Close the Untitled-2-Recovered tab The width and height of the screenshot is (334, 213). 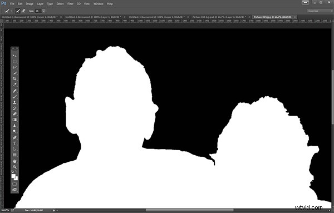125,17
